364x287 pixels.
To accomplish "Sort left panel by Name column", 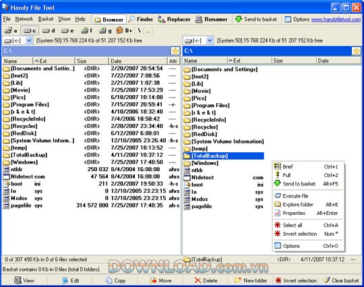I will [18, 61].
